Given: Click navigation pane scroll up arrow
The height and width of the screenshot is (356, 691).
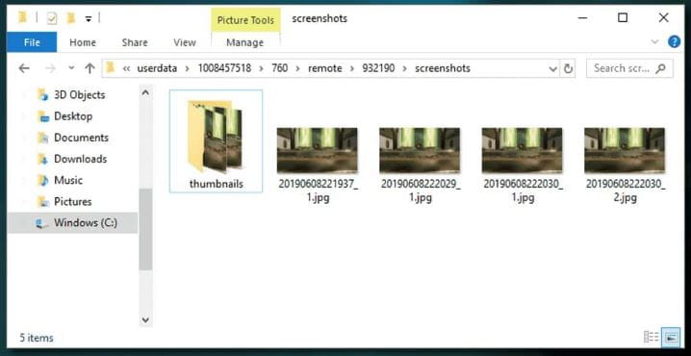Looking at the screenshot, I should 145,92.
